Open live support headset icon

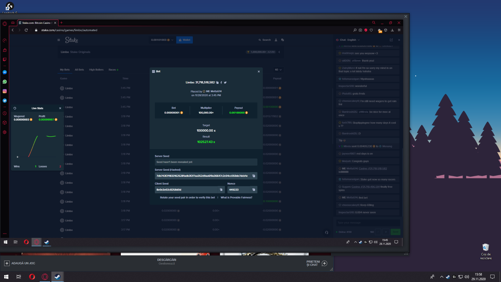(326, 232)
